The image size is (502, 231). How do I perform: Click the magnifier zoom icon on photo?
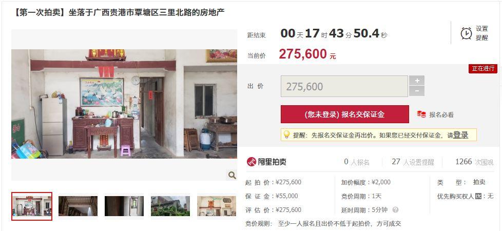[232, 175]
